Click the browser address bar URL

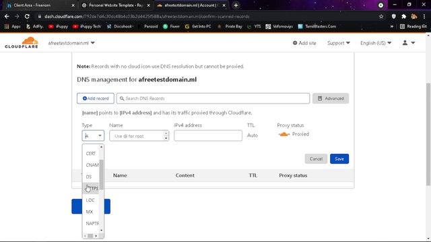(147, 16)
